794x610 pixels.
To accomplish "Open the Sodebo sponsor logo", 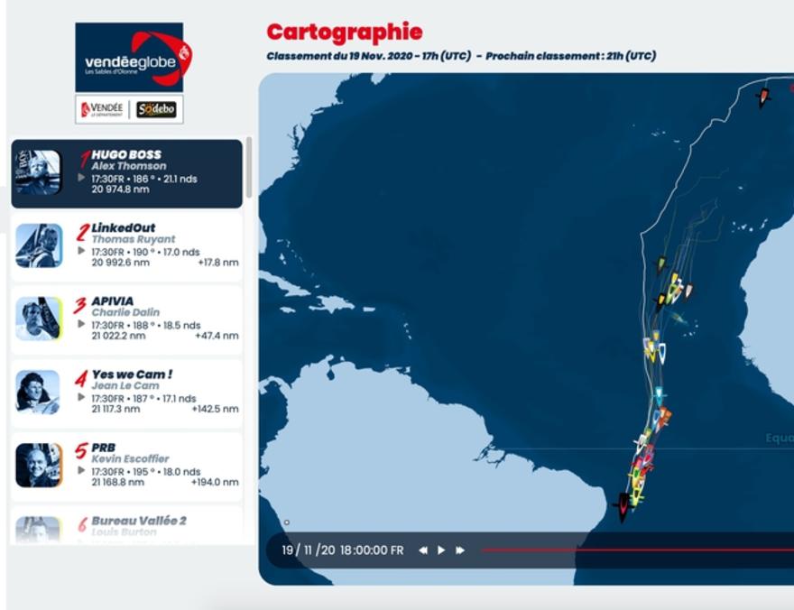I will [156, 109].
